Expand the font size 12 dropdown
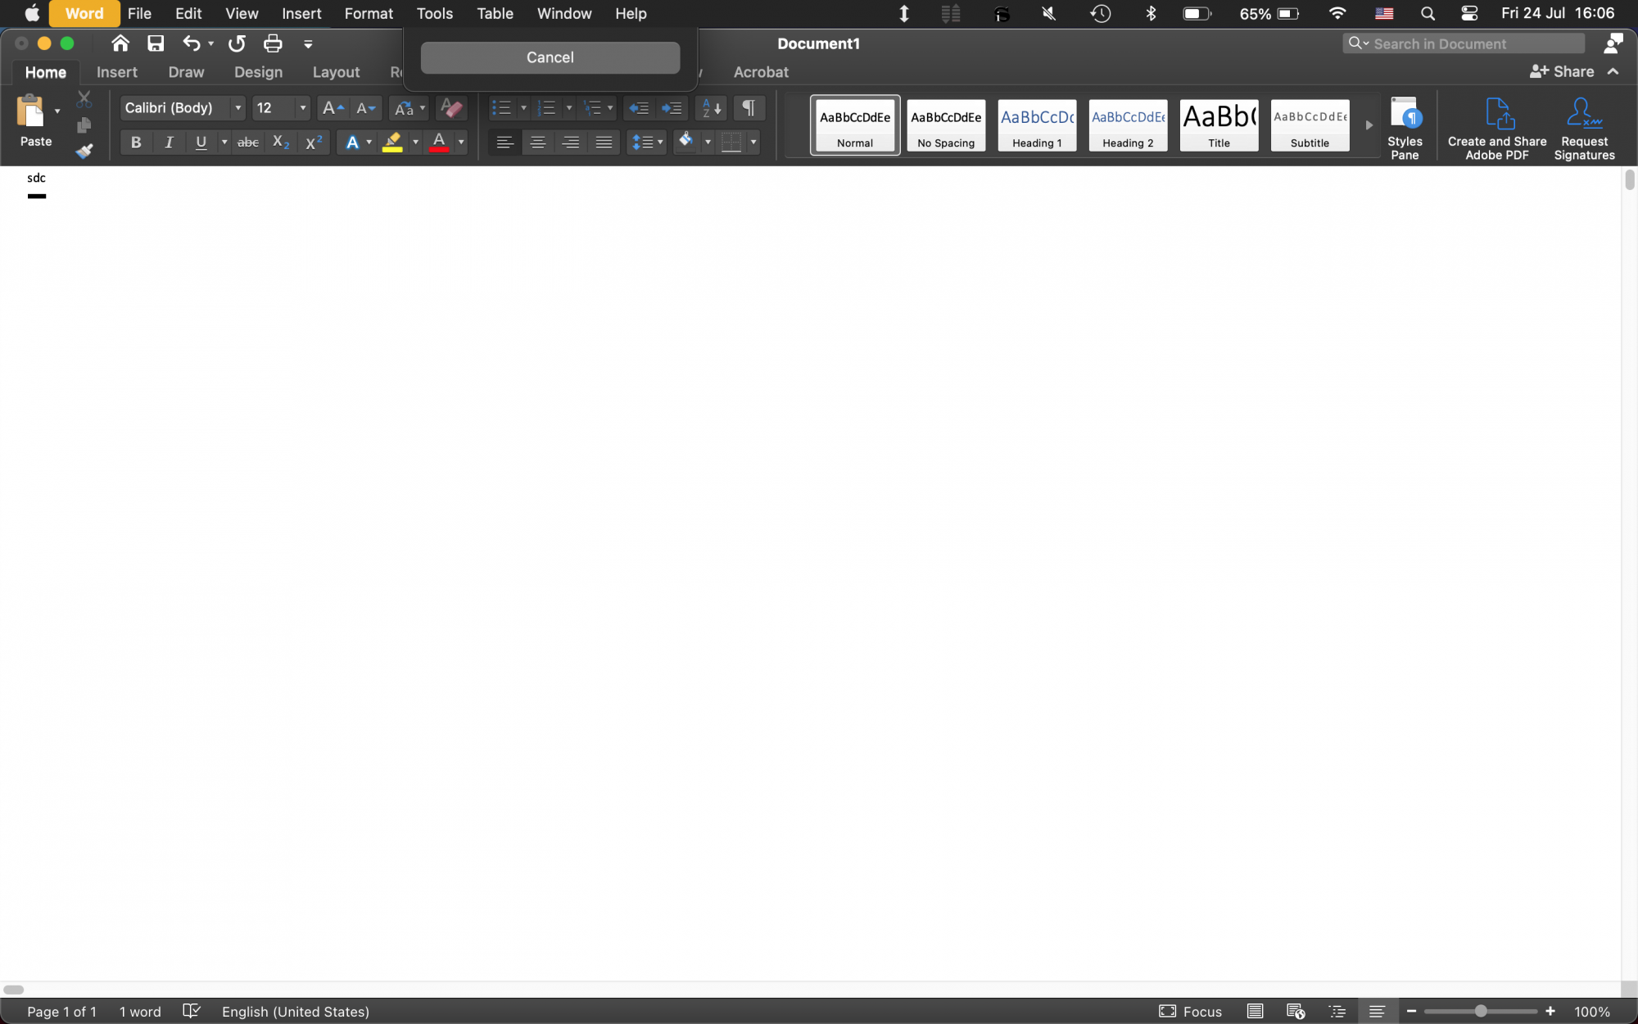Screen dimensions: 1638x1024 coord(302,108)
